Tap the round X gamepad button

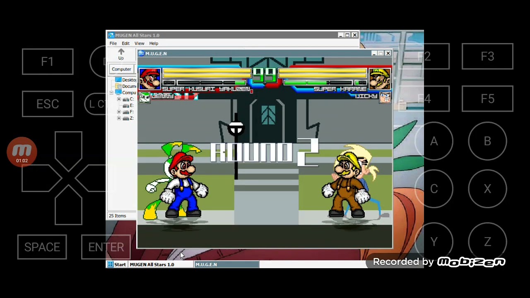487,189
